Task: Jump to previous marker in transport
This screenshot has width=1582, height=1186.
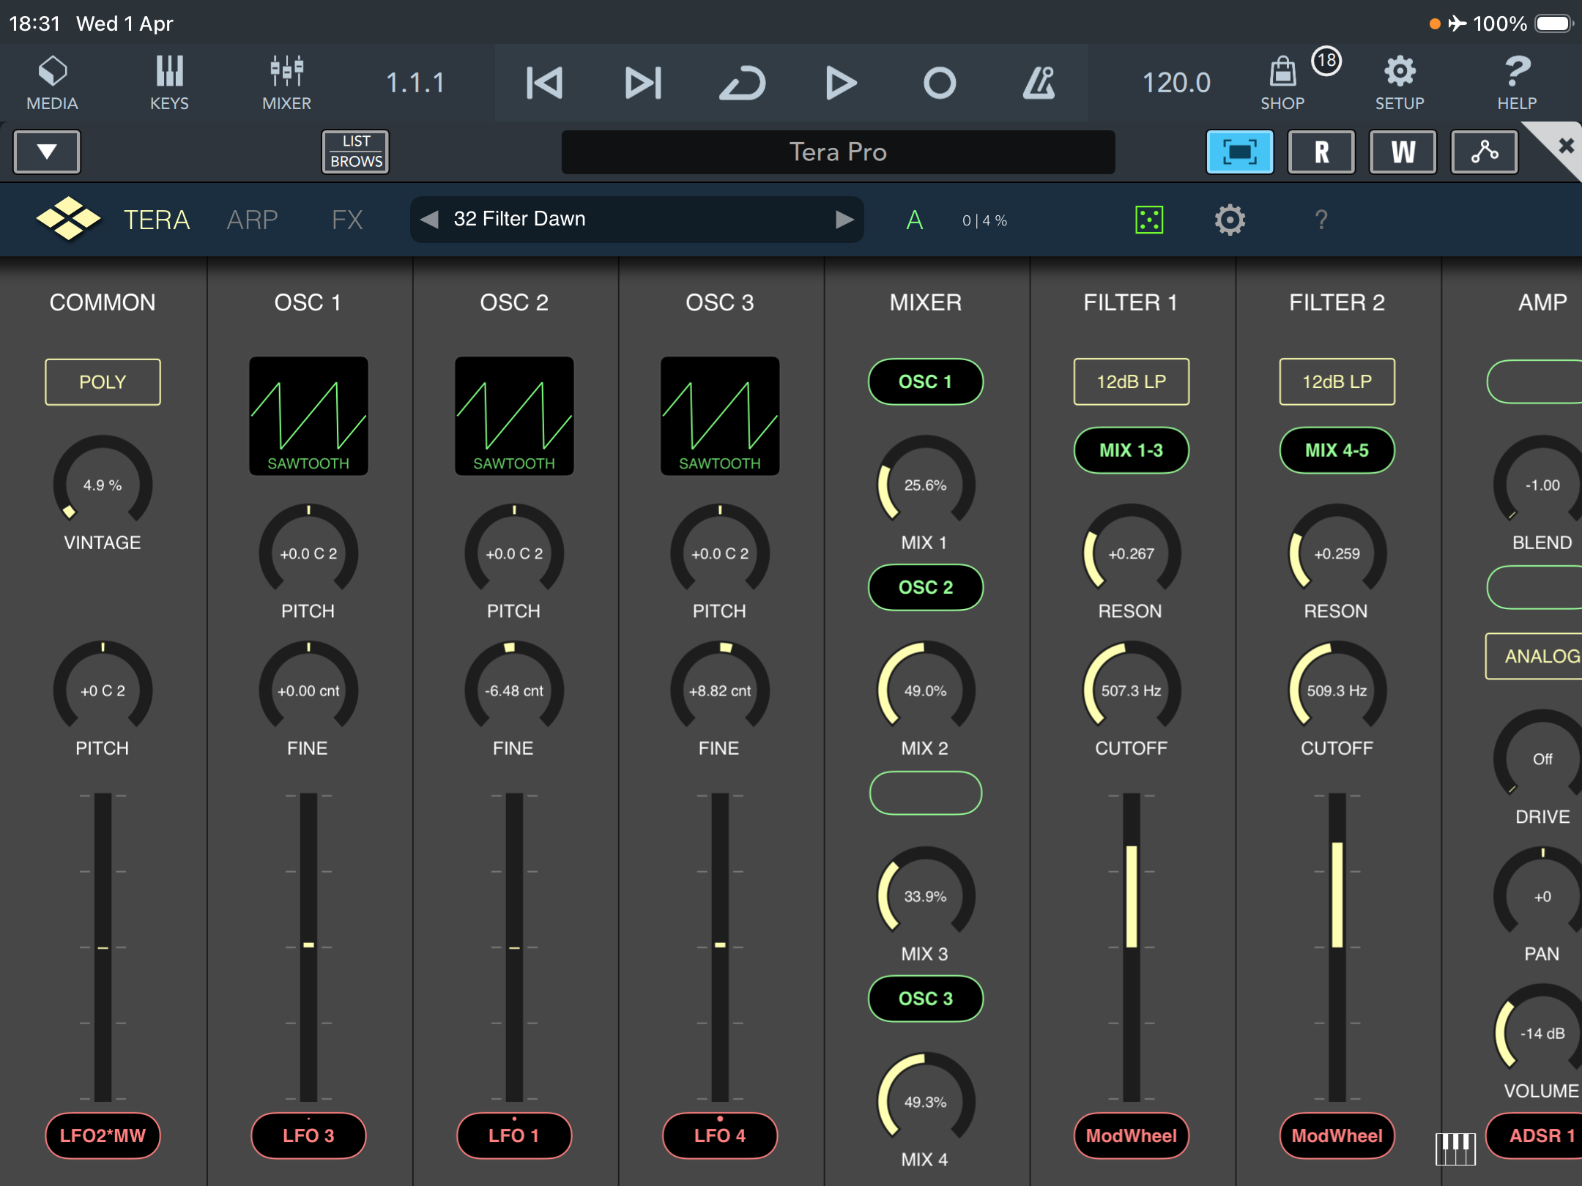Action: pyautogui.click(x=544, y=83)
